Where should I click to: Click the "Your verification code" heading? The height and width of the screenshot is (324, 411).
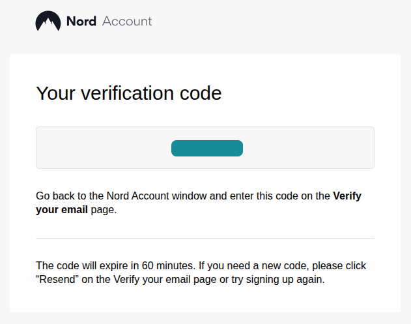128,93
